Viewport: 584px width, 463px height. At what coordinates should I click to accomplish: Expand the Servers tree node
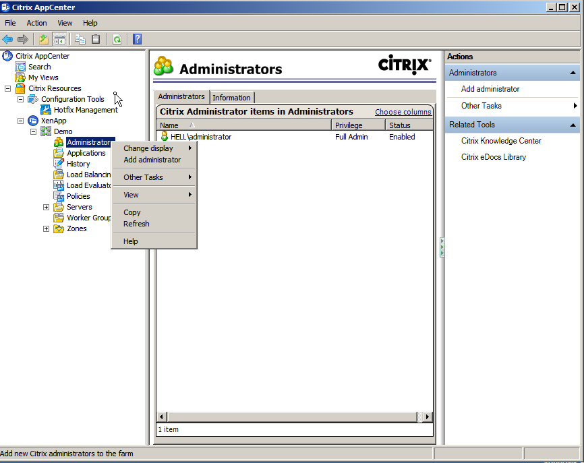click(x=46, y=208)
